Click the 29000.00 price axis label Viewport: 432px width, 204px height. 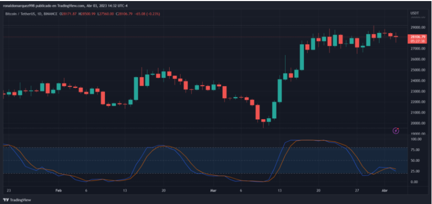pyautogui.click(x=417, y=27)
